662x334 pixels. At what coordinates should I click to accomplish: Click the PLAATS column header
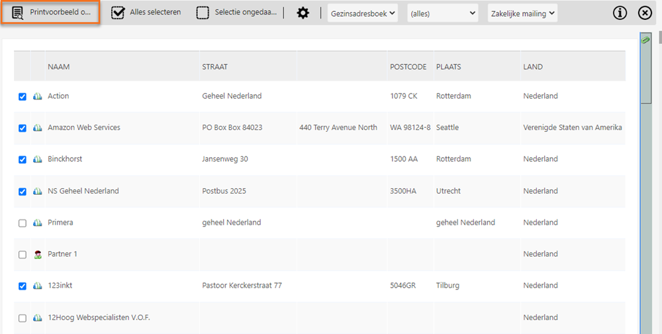click(448, 67)
